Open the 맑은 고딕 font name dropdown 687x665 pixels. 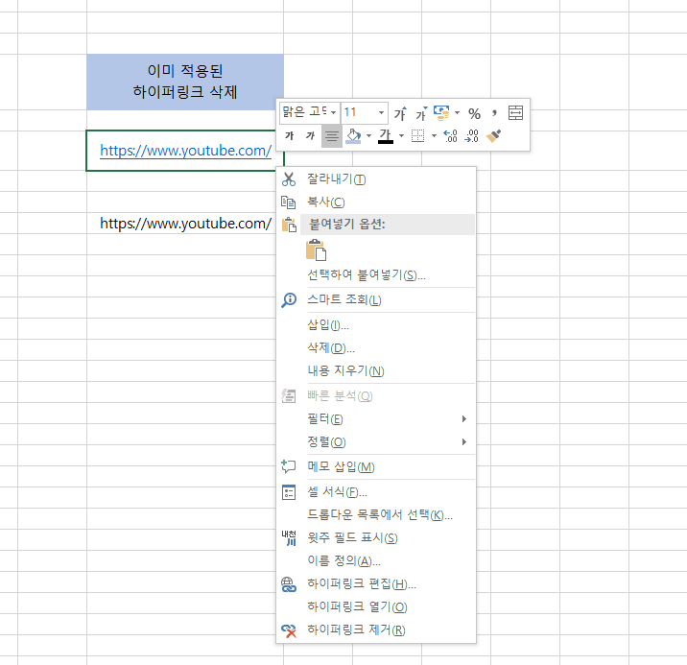tap(333, 112)
